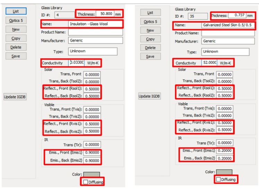259x190 pixels.
Task: Click Update IGDB in the Glass Wool panel
Action: (15, 97)
